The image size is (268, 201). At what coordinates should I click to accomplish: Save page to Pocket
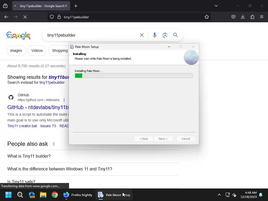(x=233, y=17)
